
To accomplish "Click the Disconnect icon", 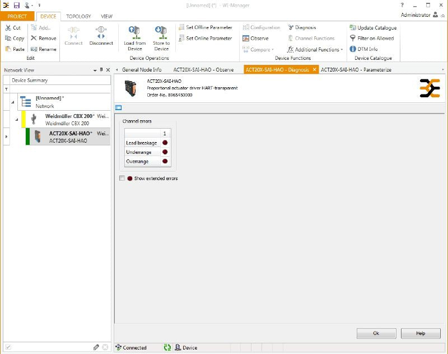I will tap(101, 32).
